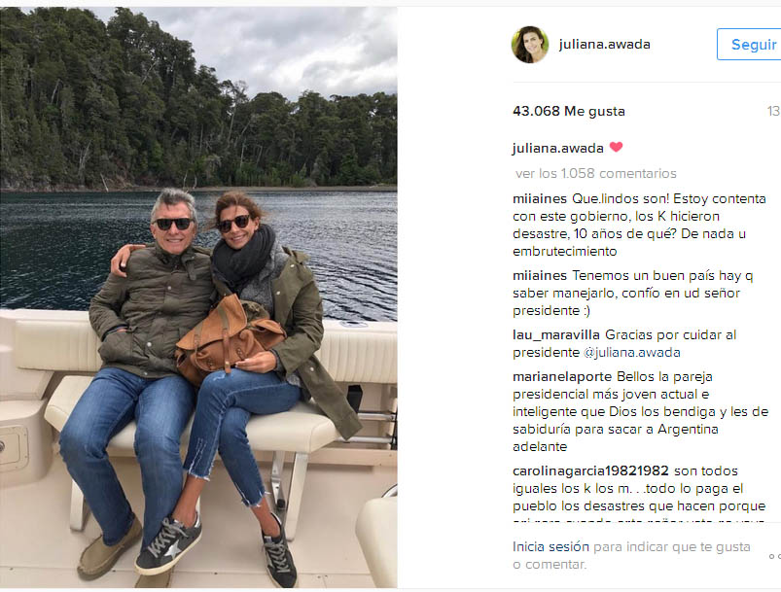Click the post timestamp at right edge
781x592 pixels.
tap(773, 111)
